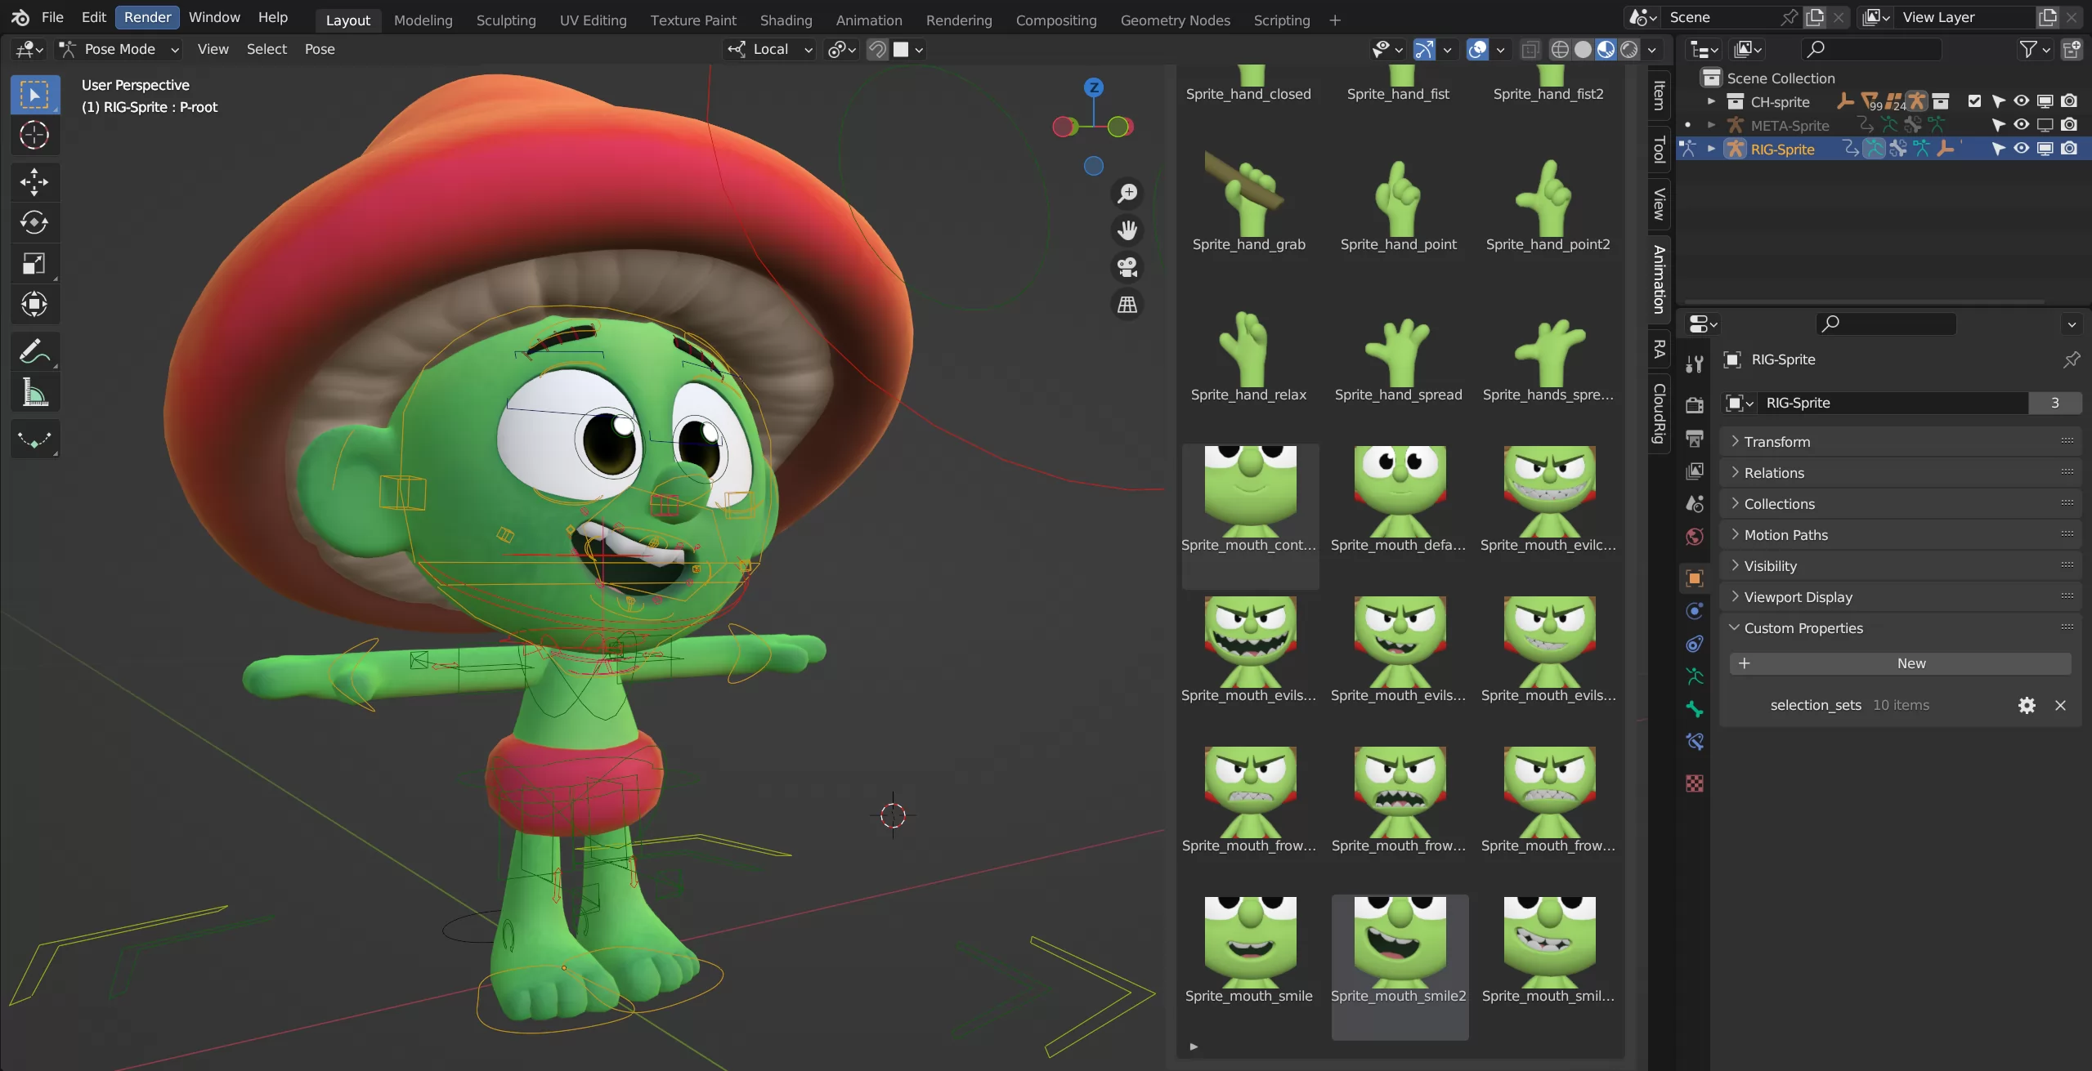Select the Move tool in toolbar
This screenshot has height=1071, width=2092.
point(34,181)
